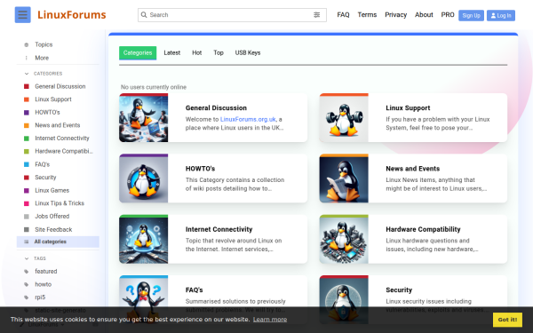Image resolution: width=533 pixels, height=333 pixels.
Task: Select News and Events in sidebar
Action: (x=58, y=125)
